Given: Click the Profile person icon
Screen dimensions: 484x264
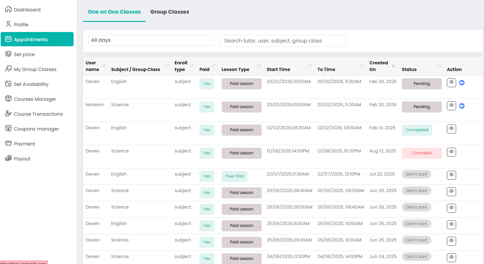Looking at the screenshot, I should [9, 24].
